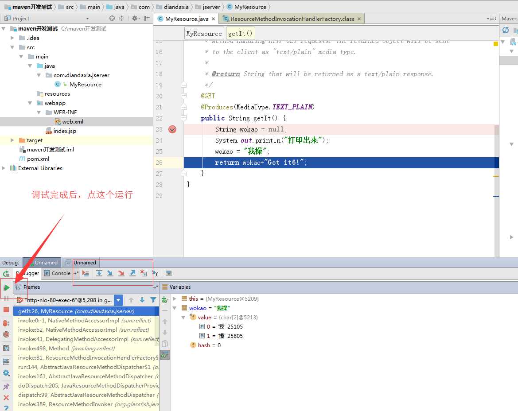Viewport: 518px width, 411px height.
Task: Expand 'this' variable in Variables
Action: coord(175,299)
